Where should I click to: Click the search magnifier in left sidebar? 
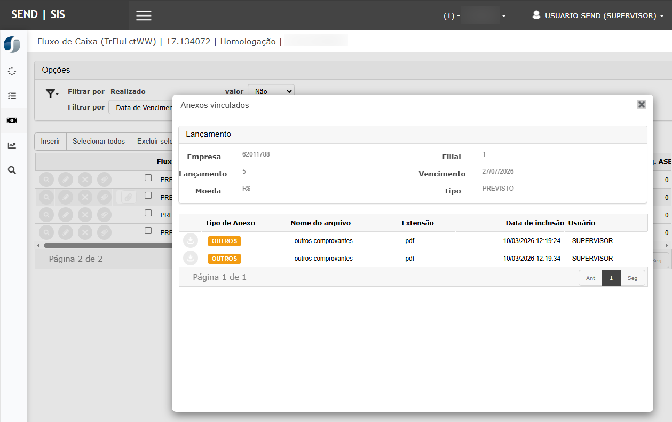(x=12, y=170)
